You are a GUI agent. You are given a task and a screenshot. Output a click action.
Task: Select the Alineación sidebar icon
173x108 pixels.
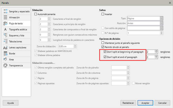pyautogui.click(x=5, y=18)
